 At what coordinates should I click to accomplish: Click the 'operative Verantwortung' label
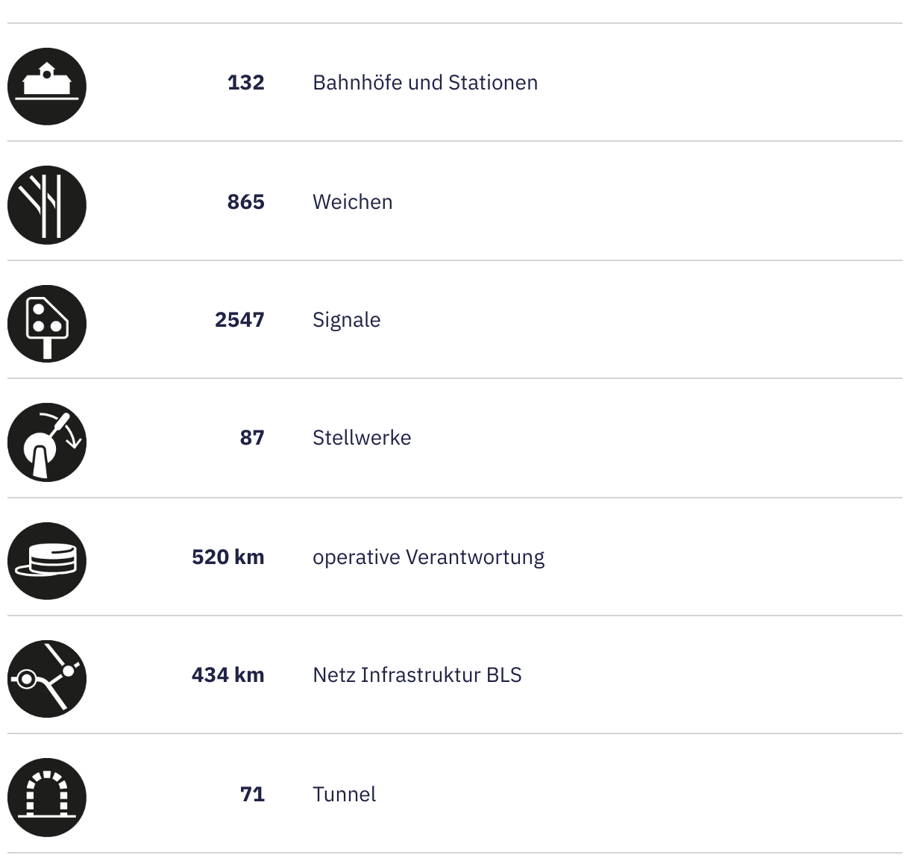428,557
